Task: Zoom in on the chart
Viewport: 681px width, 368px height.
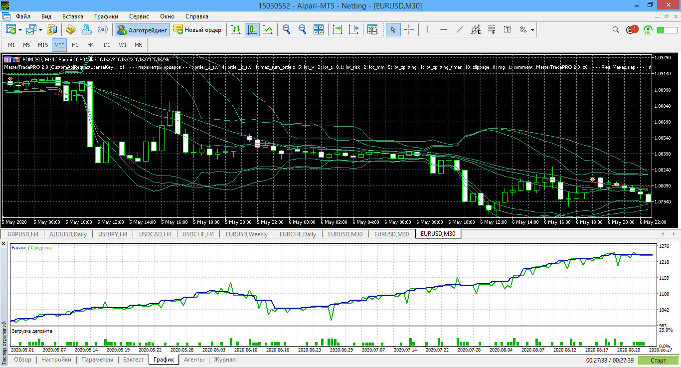Action: pyautogui.click(x=286, y=30)
